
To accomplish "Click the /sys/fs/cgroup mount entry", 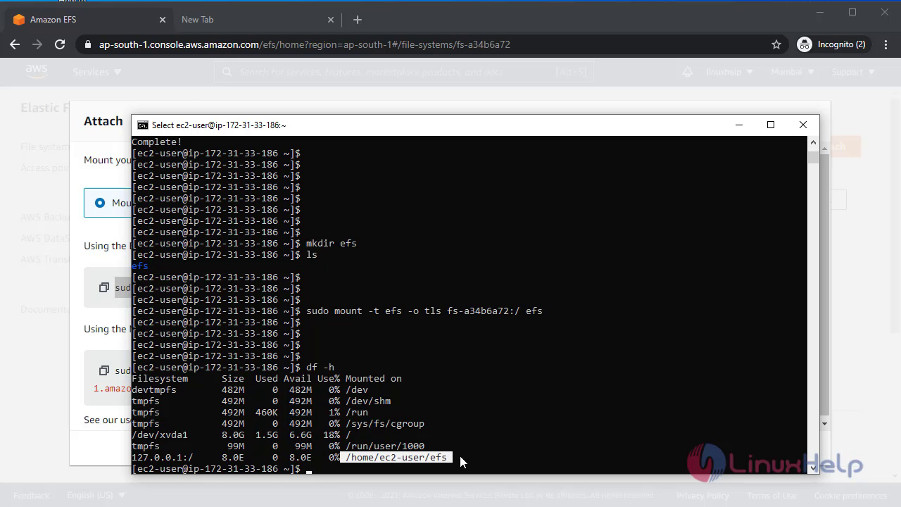I will tap(385, 423).
